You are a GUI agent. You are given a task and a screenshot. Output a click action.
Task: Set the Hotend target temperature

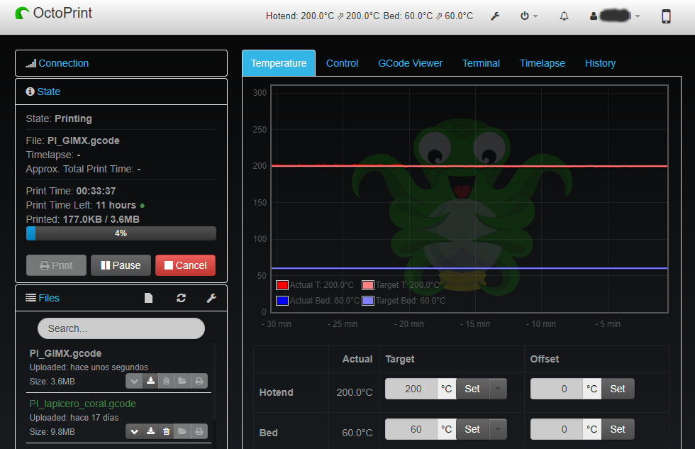(x=472, y=389)
